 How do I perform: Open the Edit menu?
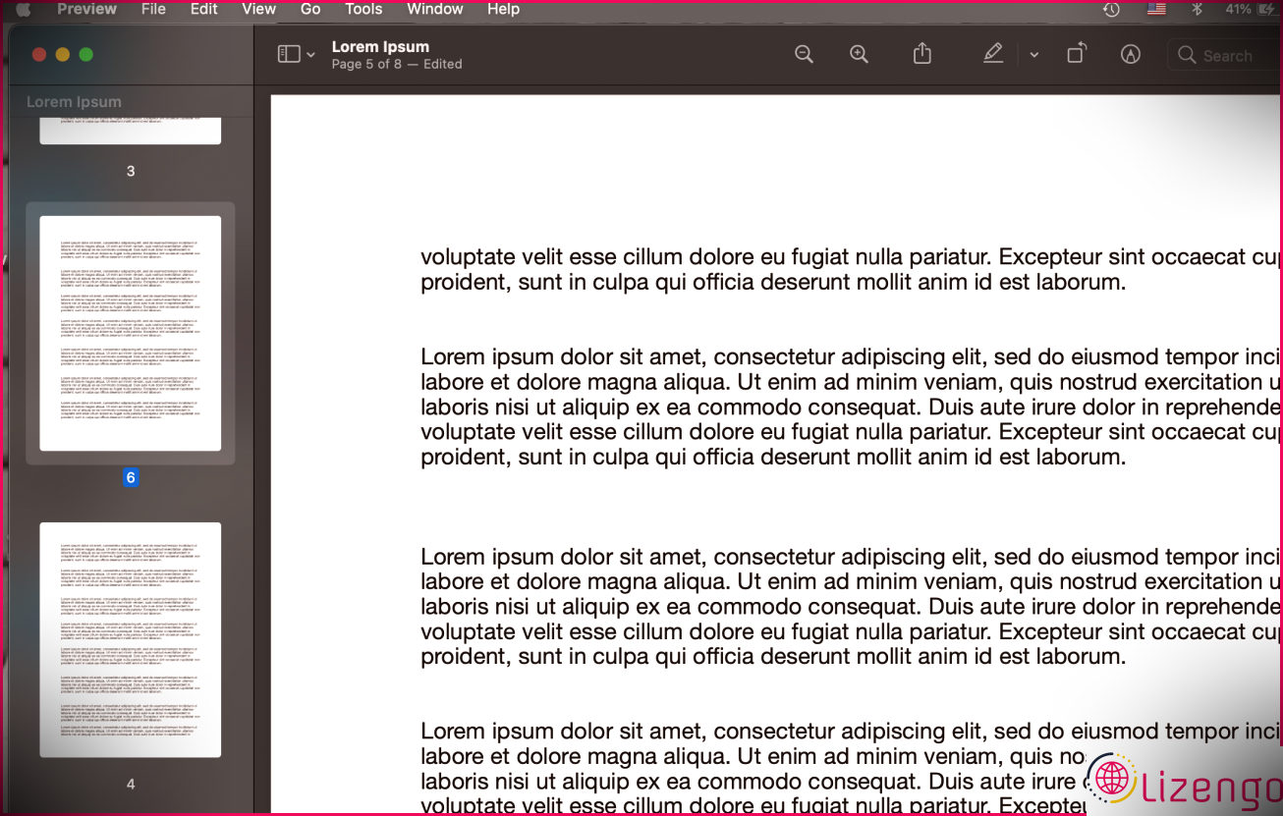pyautogui.click(x=204, y=9)
